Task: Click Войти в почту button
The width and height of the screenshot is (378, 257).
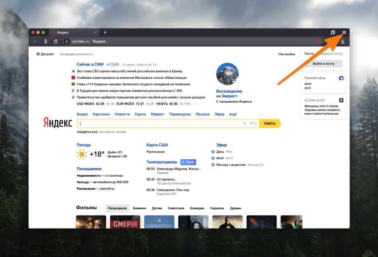Action: click(x=323, y=64)
